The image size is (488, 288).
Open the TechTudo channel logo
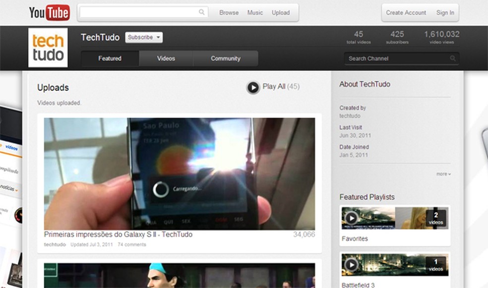(48, 48)
